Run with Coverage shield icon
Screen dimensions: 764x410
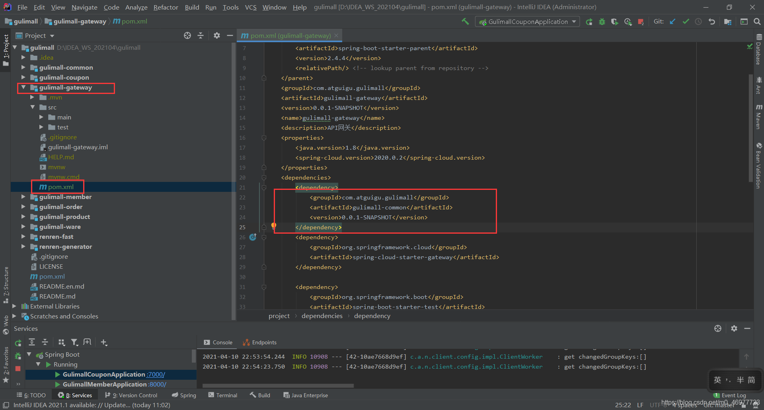coord(615,21)
